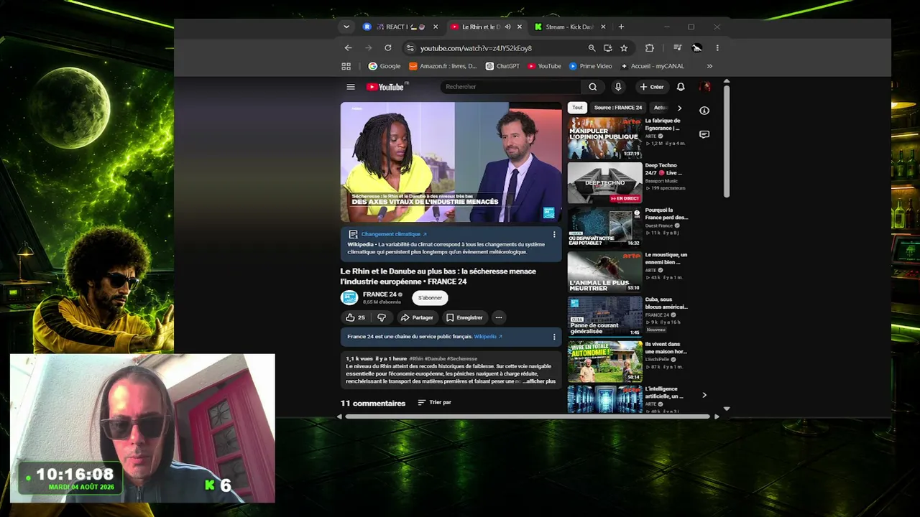Bookmark this page with the star
The width and height of the screenshot is (920, 517).
point(624,48)
